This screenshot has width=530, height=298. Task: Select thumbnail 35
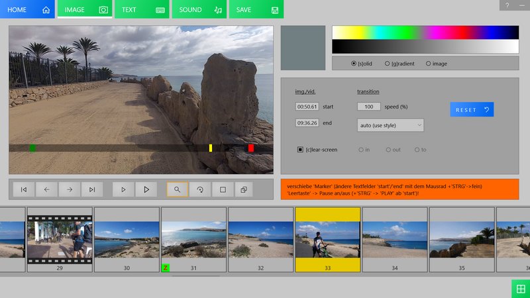[x=462, y=240]
